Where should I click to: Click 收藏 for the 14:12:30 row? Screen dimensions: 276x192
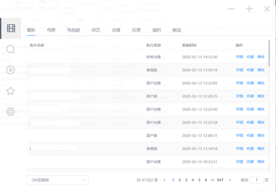pos(250,57)
